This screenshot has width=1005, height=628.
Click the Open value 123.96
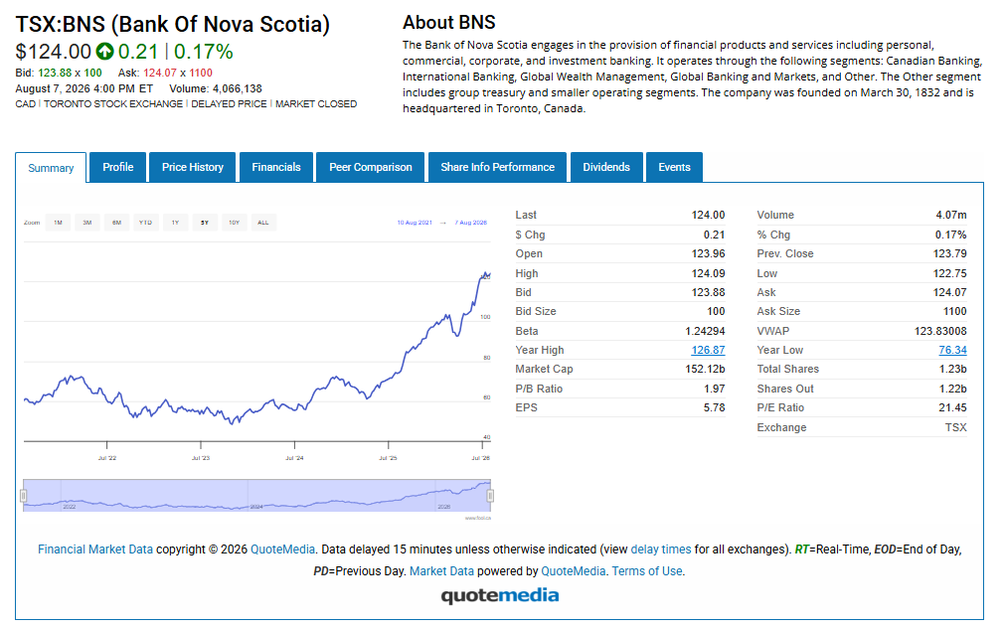[708, 253]
